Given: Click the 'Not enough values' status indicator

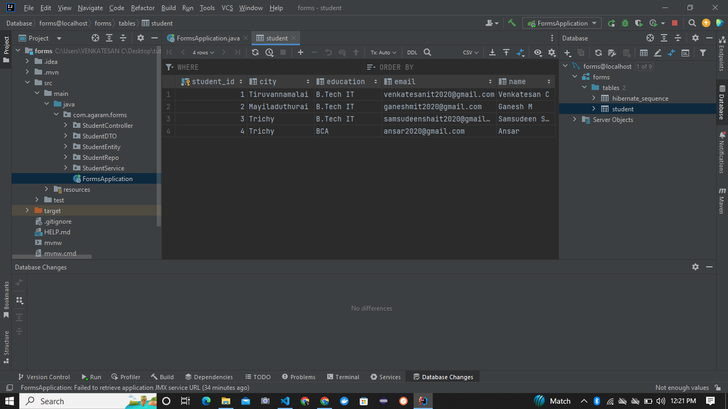Looking at the screenshot, I should [x=682, y=388].
